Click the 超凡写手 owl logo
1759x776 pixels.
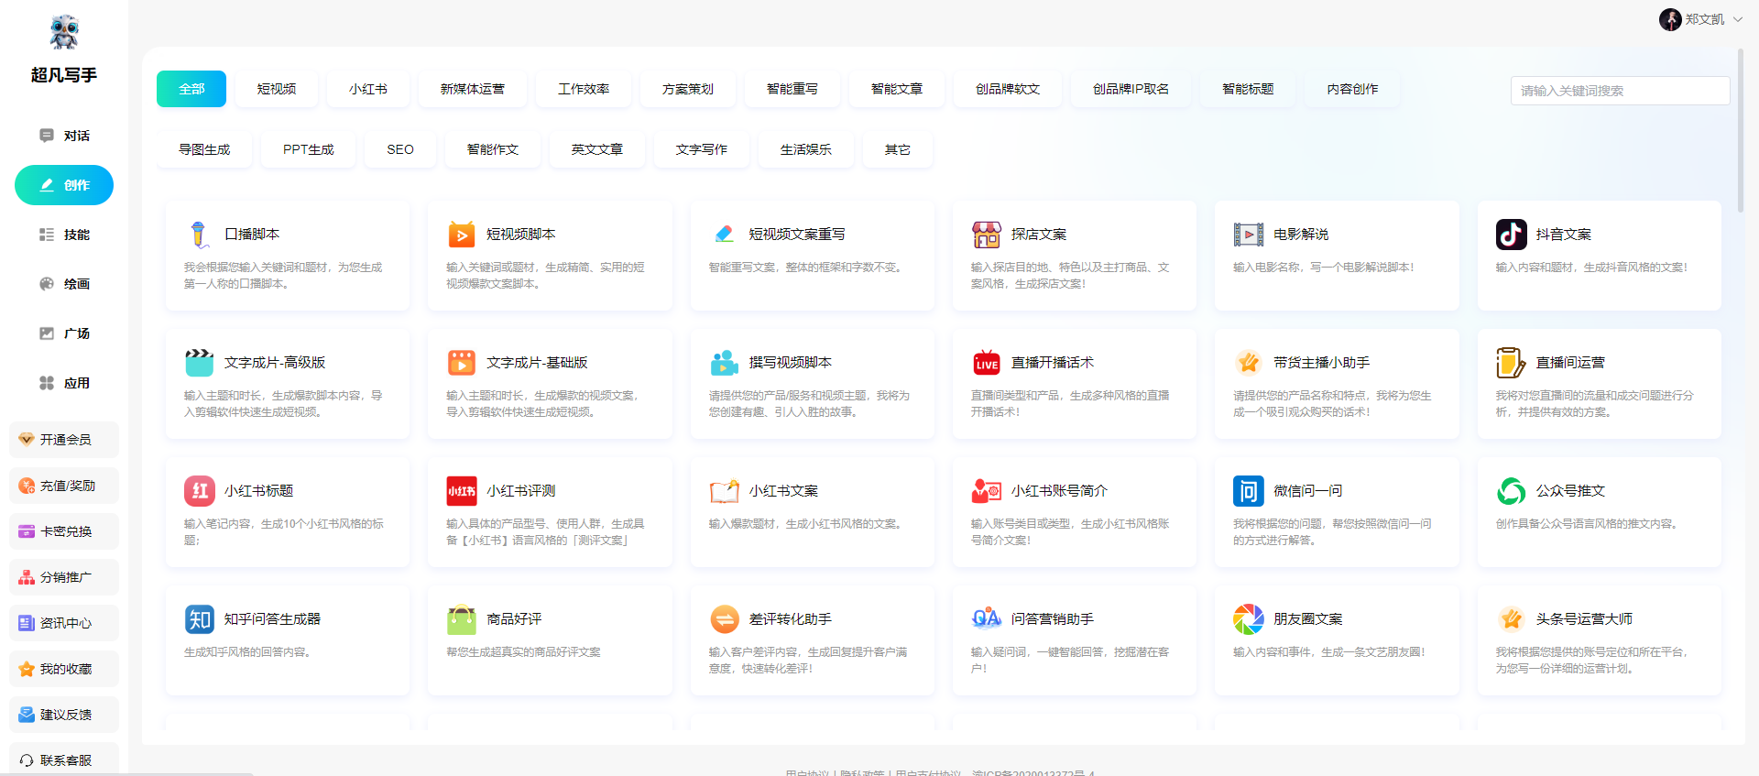64,32
